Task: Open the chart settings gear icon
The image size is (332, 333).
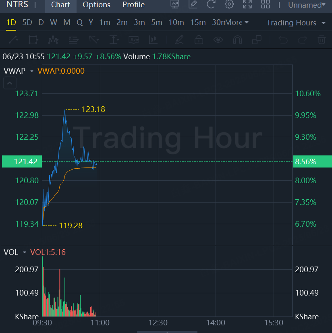Action: click(x=229, y=4)
